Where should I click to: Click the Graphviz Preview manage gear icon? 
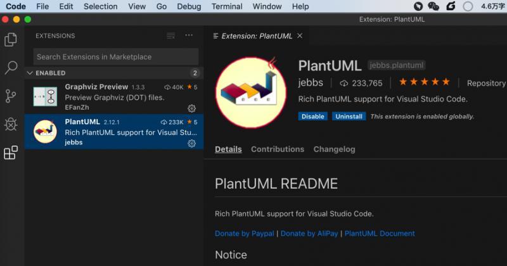(192, 108)
